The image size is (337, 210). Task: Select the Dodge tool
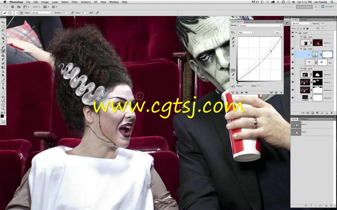3,76
